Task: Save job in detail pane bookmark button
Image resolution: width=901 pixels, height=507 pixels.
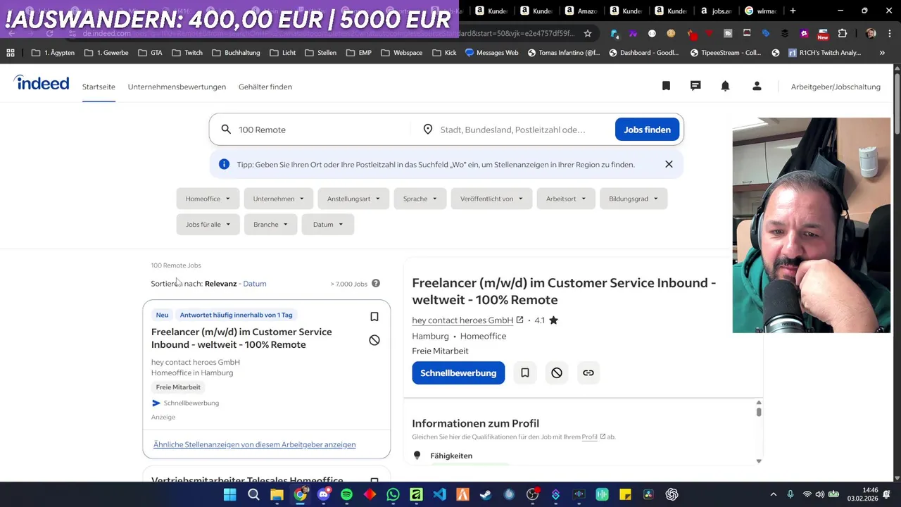Action: pyautogui.click(x=524, y=373)
